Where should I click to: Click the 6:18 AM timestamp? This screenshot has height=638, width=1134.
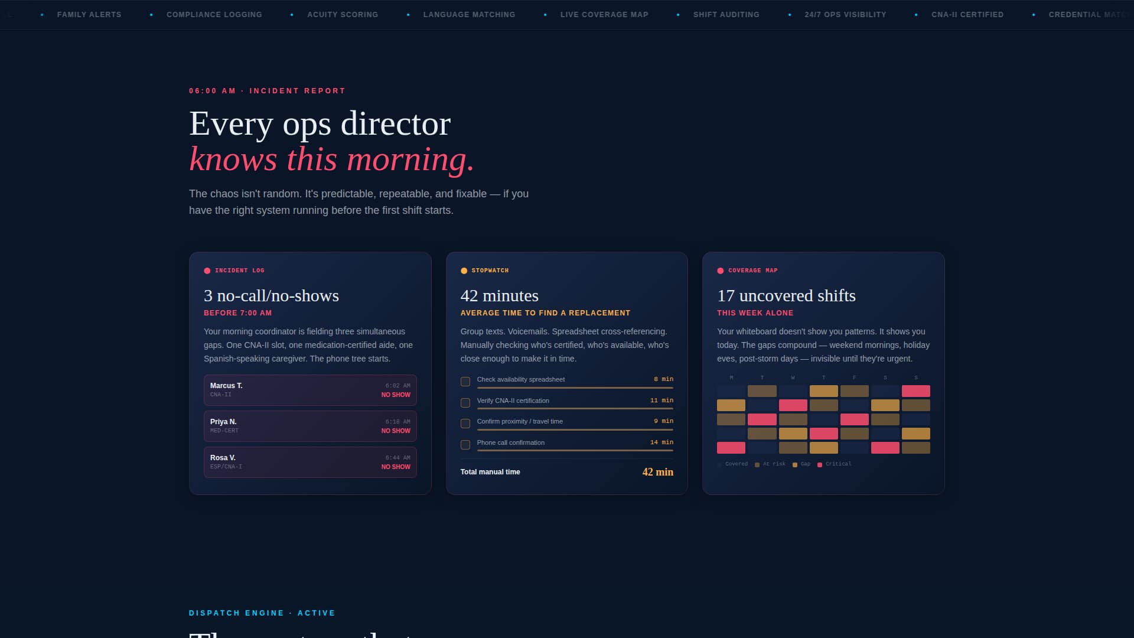398,422
